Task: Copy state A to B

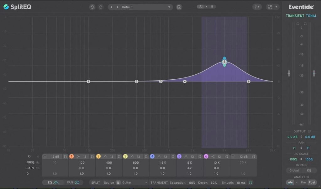Action: pos(206,7)
